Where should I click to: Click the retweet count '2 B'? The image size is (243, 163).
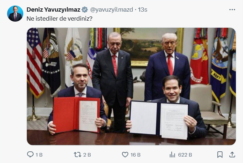tap(87, 155)
